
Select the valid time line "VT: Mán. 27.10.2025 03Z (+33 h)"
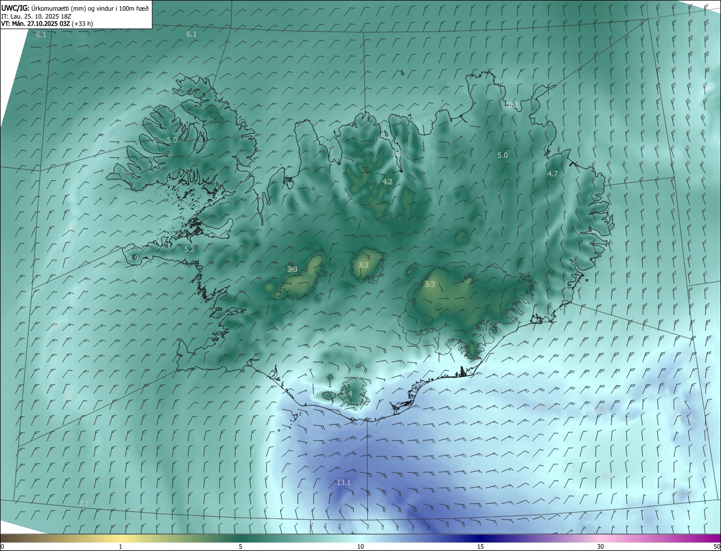(x=47, y=24)
